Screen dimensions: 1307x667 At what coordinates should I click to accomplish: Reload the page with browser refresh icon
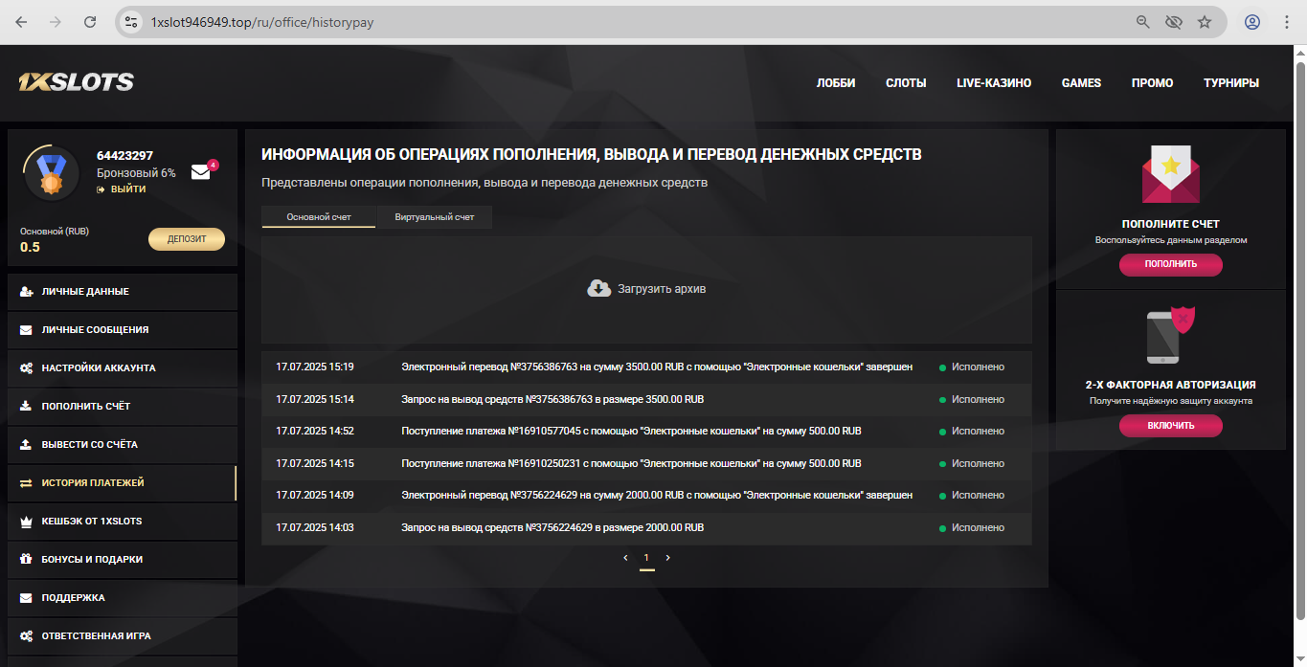point(90,21)
